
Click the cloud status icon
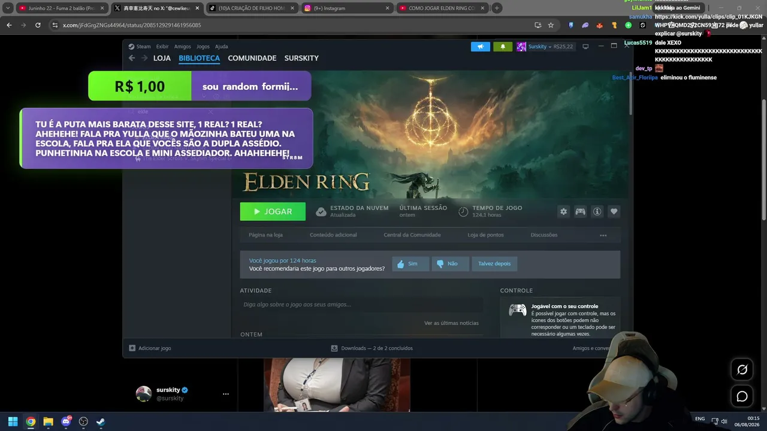click(321, 211)
